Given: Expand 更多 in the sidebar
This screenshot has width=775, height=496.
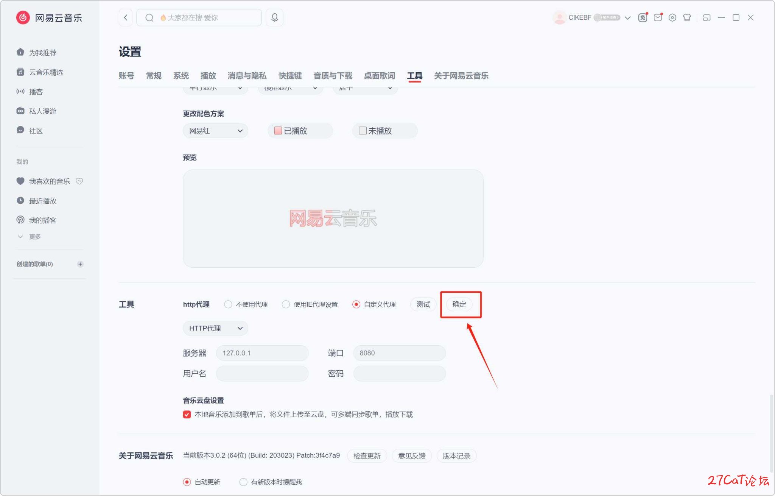Looking at the screenshot, I should (29, 237).
